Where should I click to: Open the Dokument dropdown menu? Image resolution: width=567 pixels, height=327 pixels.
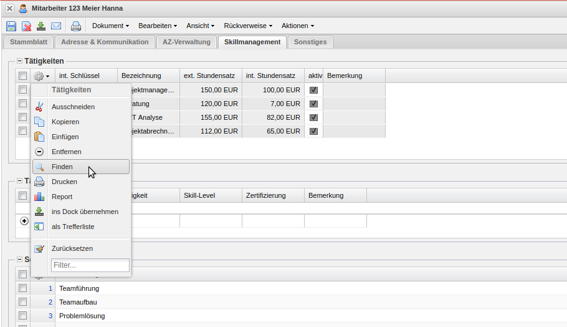pyautogui.click(x=110, y=26)
